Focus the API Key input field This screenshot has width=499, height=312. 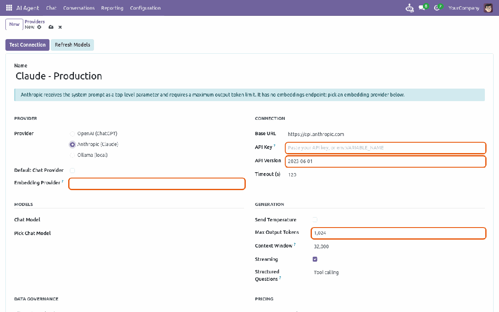[x=385, y=148]
